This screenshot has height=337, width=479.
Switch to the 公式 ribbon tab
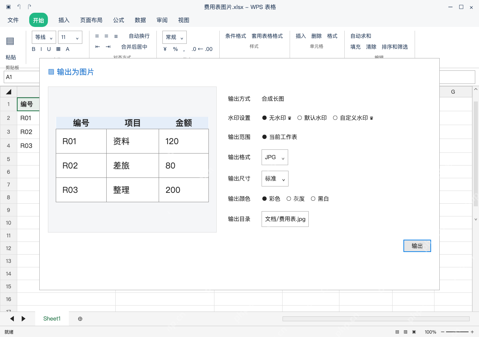click(x=119, y=20)
